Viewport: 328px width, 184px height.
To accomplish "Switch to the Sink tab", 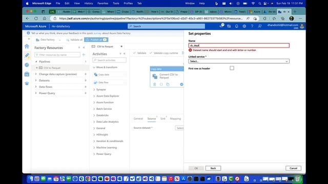I will click(x=163, y=119).
